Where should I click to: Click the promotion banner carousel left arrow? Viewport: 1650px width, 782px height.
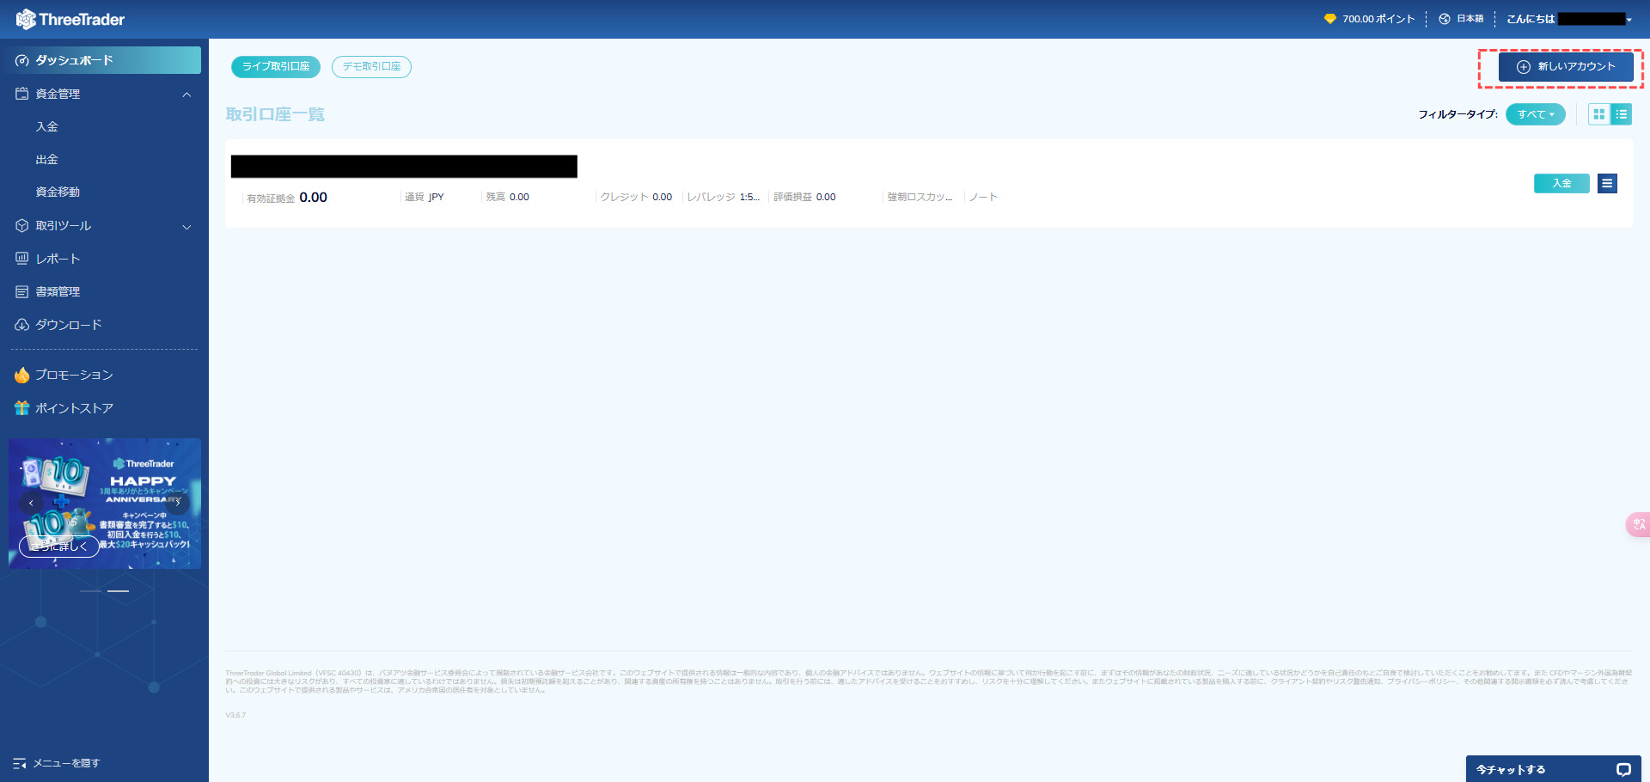point(31,502)
